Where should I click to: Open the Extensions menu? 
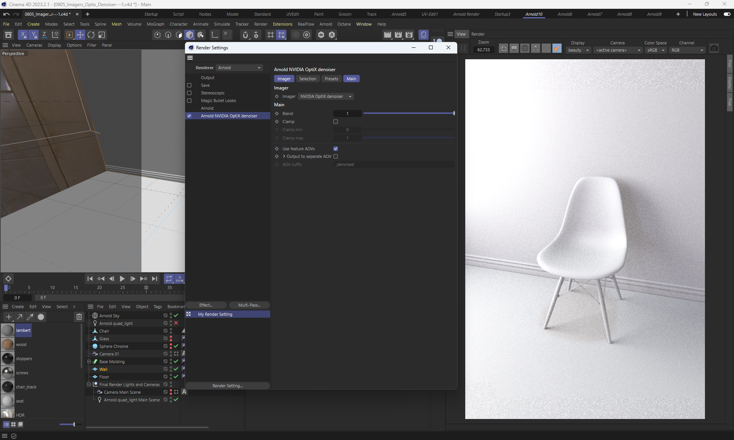(x=282, y=24)
